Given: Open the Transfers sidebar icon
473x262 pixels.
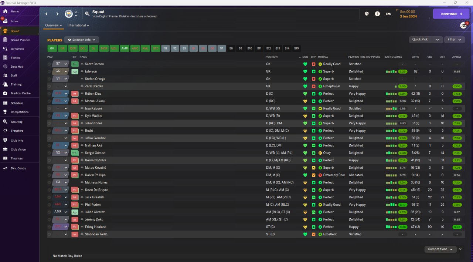Looking at the screenshot, I should tap(5, 131).
